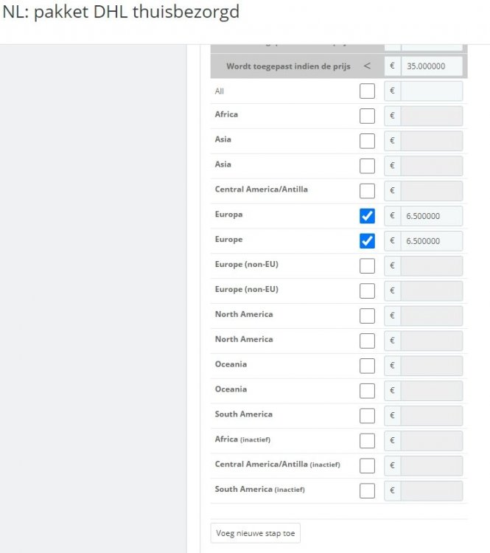Image resolution: width=490 pixels, height=553 pixels.
Task: Uncheck the Europe zone checkbox
Action: click(x=367, y=241)
